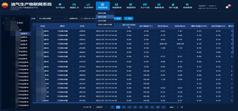Open the 历史查询 line-chart icon in top navigation
Screen dimensions: 238x111
[88, 5]
